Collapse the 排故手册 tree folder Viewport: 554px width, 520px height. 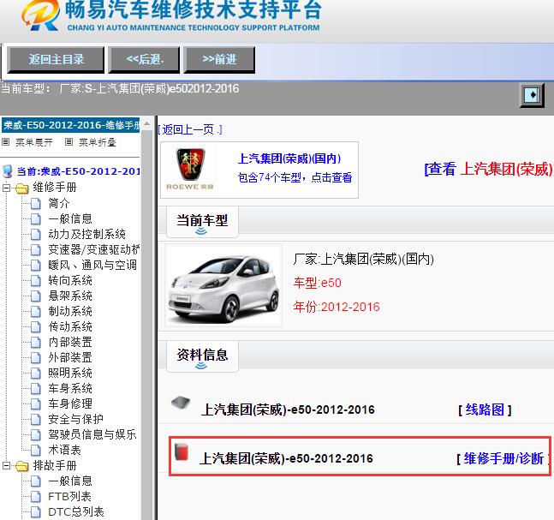tap(6, 466)
